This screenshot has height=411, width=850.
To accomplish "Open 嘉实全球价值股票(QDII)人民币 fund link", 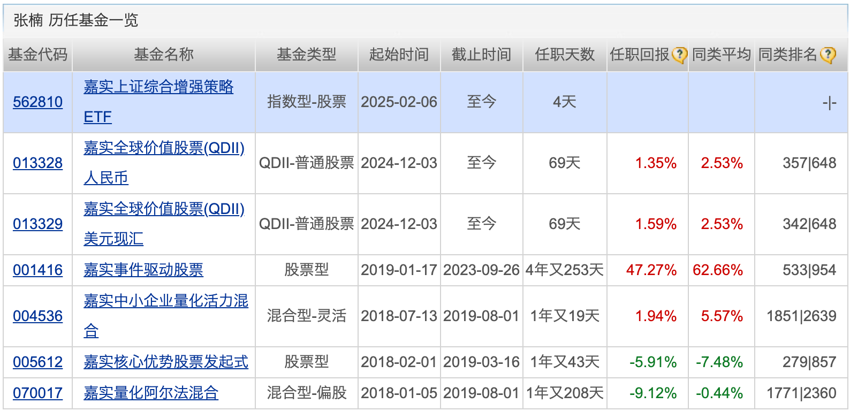I will (164, 163).
